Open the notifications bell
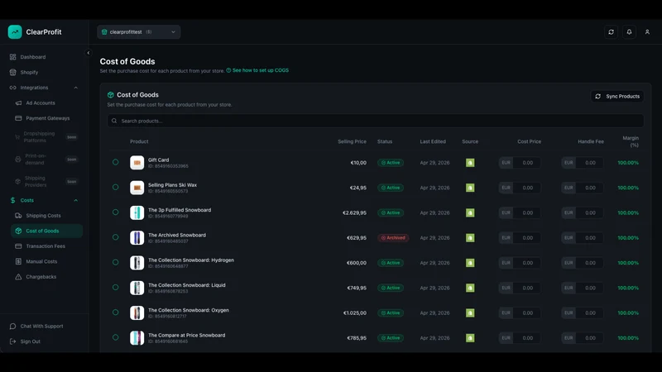662x372 pixels. (629, 31)
